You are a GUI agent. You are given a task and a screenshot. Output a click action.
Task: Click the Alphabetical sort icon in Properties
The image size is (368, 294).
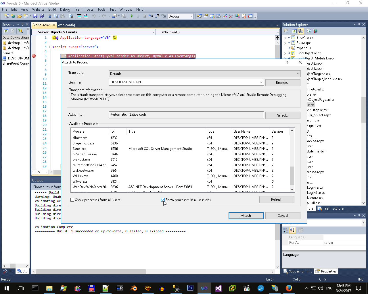[293, 230]
